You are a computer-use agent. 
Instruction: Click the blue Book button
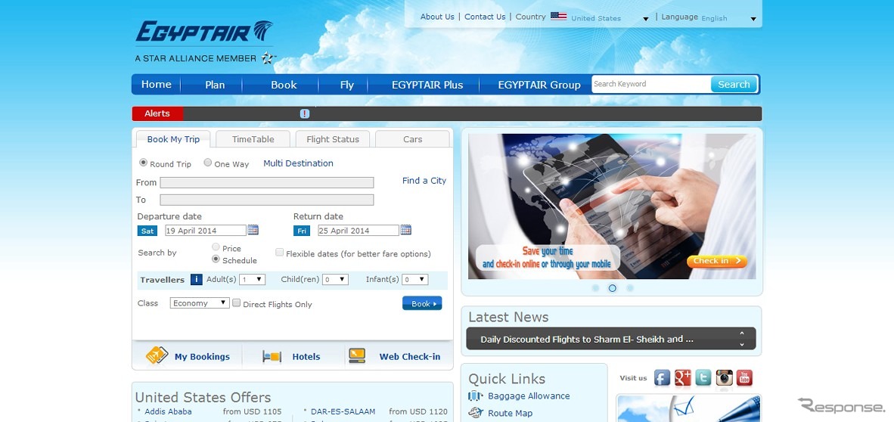tap(422, 303)
